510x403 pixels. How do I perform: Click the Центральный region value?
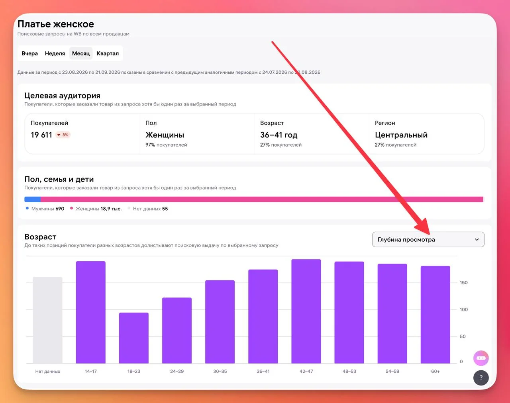[401, 135]
